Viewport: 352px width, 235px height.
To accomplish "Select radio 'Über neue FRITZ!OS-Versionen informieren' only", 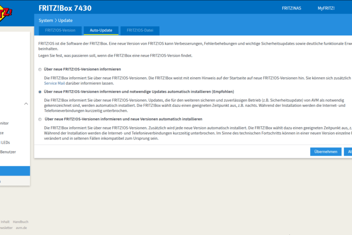I will click(x=40, y=69).
